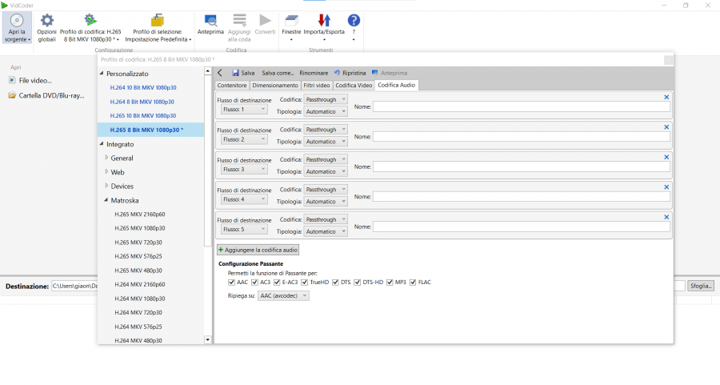Viewport: 720px width, 385px height.
Task: Open the Finestre windows icon
Action: coord(291,20)
